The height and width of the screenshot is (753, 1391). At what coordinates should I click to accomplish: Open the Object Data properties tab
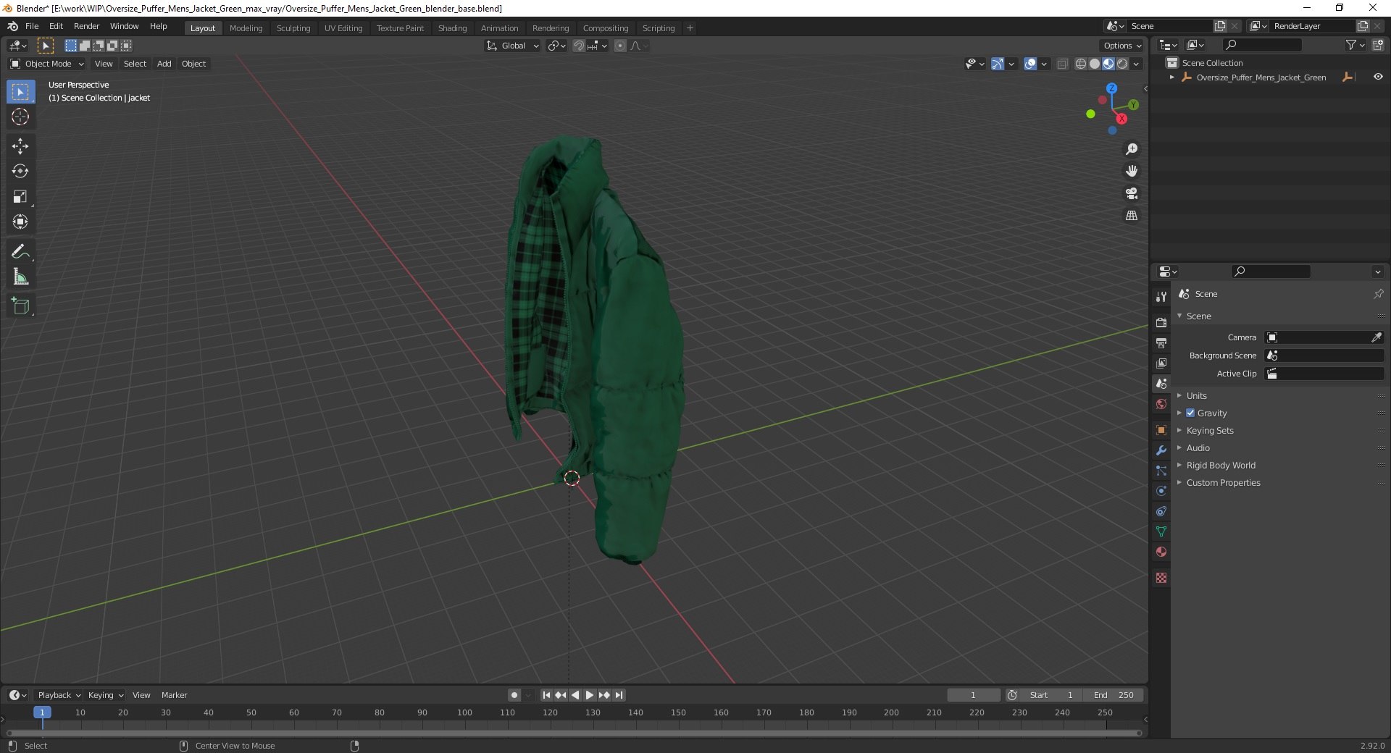pyautogui.click(x=1161, y=531)
